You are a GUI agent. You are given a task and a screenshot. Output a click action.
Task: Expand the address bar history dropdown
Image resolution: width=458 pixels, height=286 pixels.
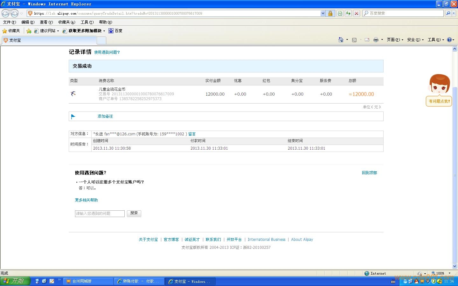coord(323,13)
